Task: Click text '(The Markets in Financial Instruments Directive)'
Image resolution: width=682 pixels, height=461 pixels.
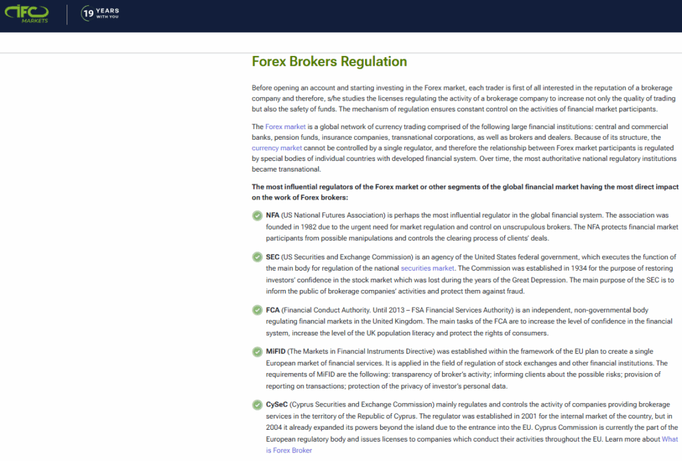Action: [361, 351]
